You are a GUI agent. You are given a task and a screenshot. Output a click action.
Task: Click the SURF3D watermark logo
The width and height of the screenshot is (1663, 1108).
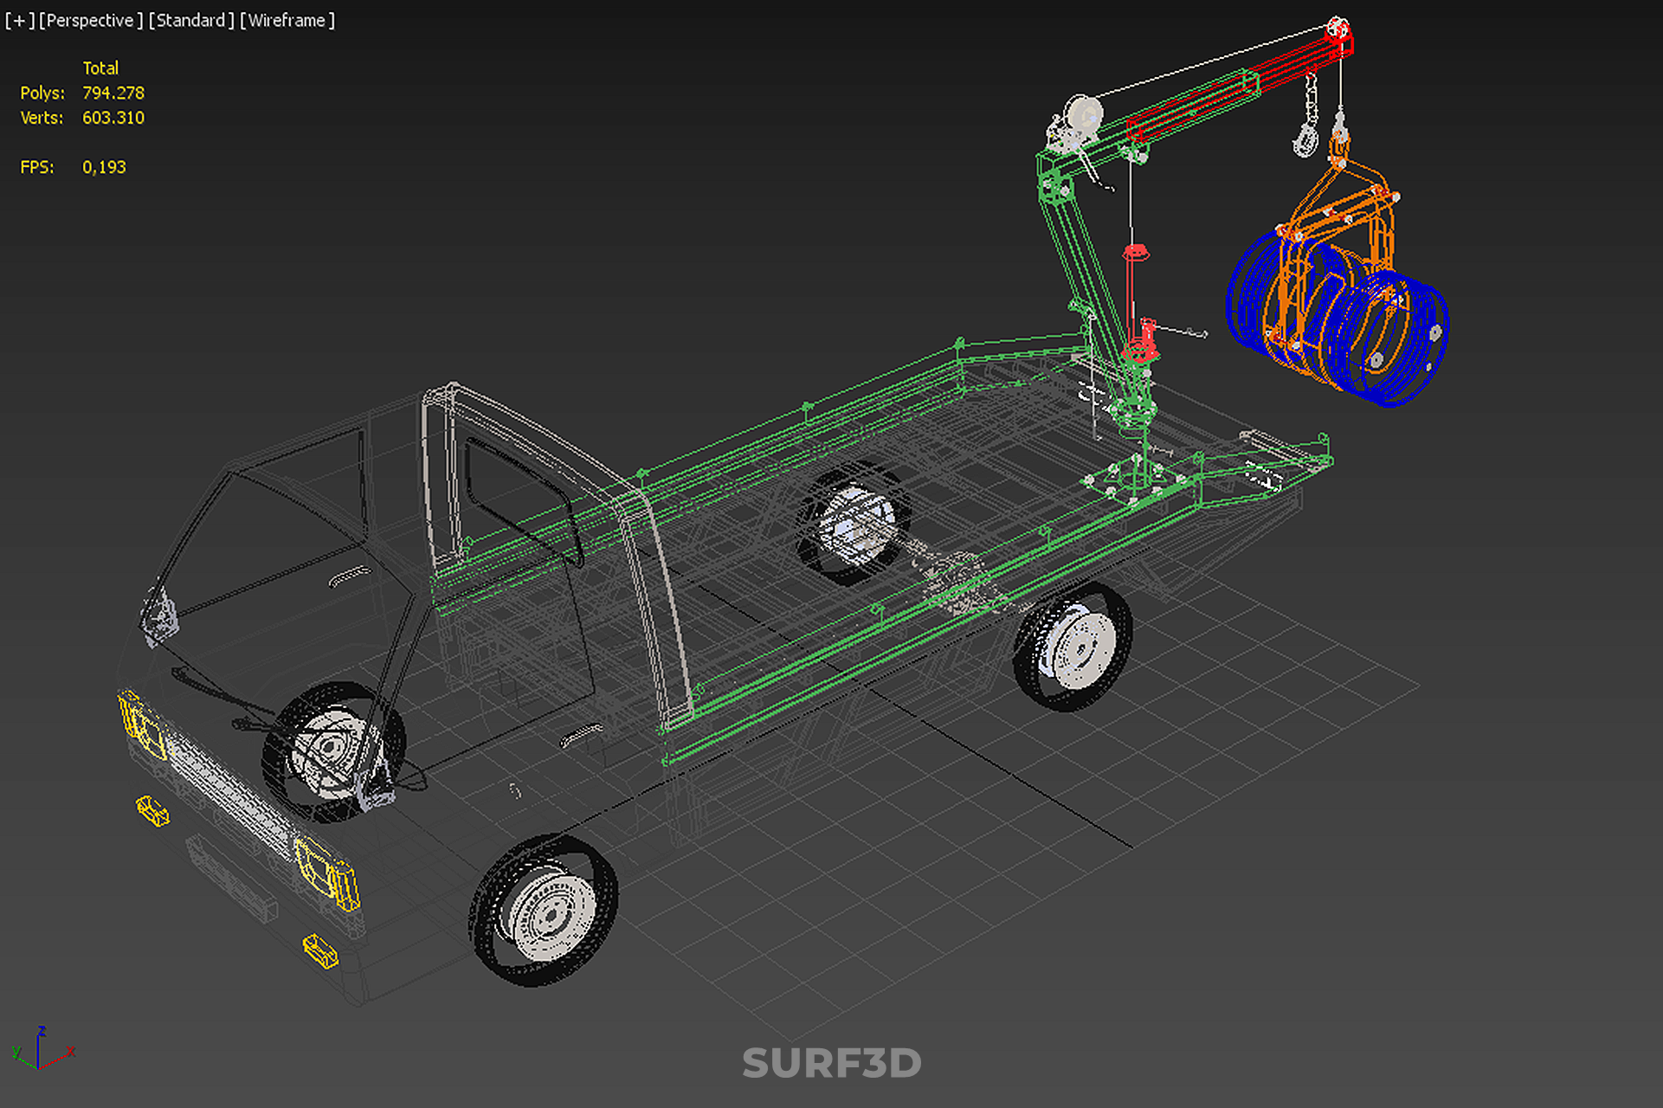pos(831,1063)
